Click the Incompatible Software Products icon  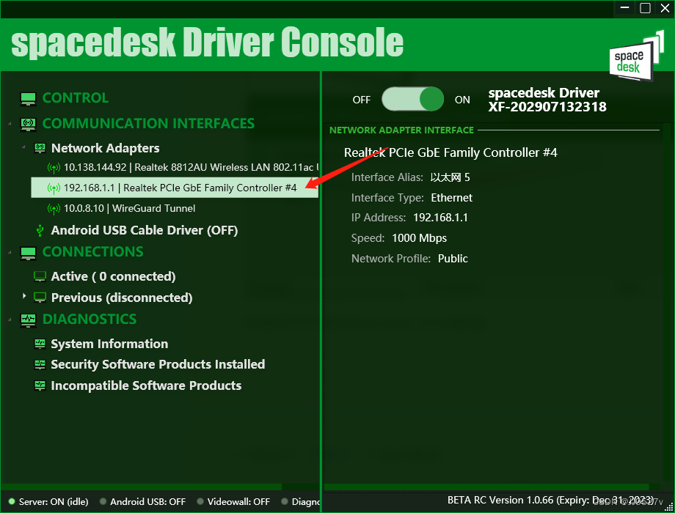coord(40,385)
